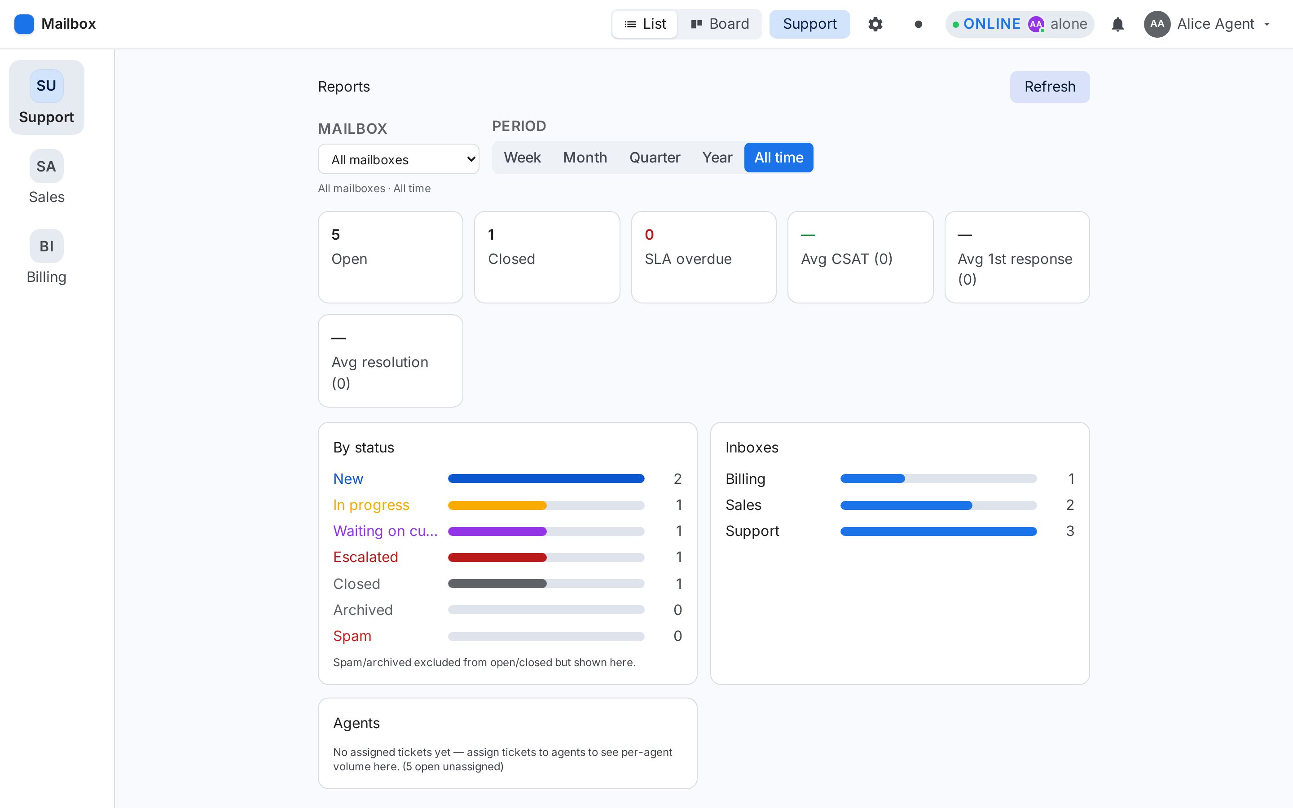Click the New status progress bar
The image size is (1293, 808).
(x=546, y=479)
